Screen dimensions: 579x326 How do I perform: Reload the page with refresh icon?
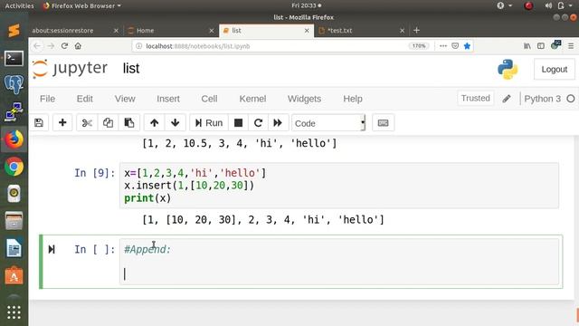tap(64, 46)
